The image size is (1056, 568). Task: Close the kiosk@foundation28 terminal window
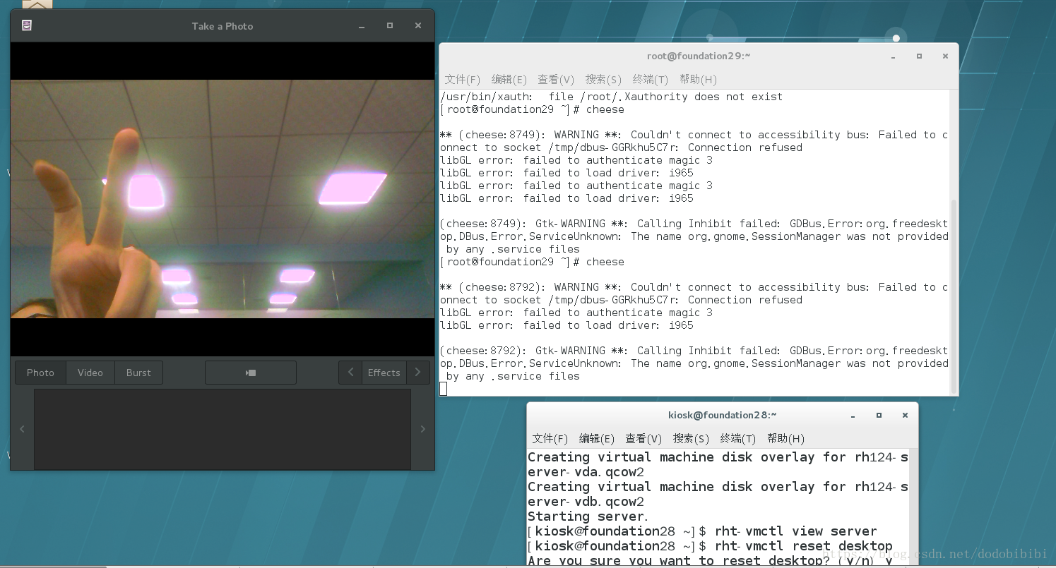[905, 415]
